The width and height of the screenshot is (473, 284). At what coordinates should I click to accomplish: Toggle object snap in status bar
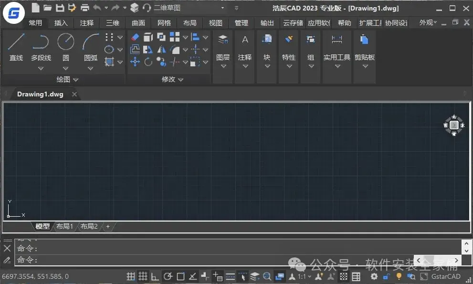180,276
